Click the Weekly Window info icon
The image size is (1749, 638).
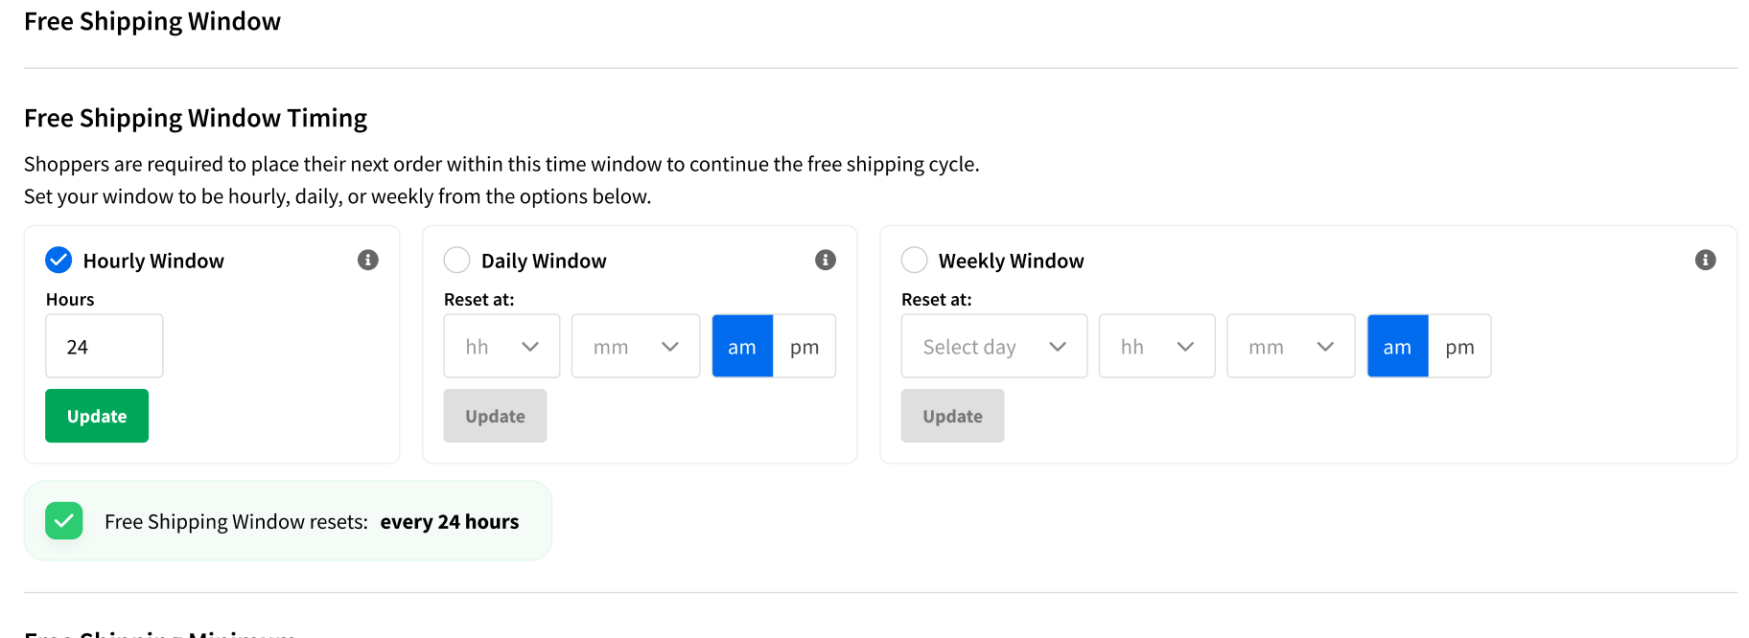[x=1705, y=260]
